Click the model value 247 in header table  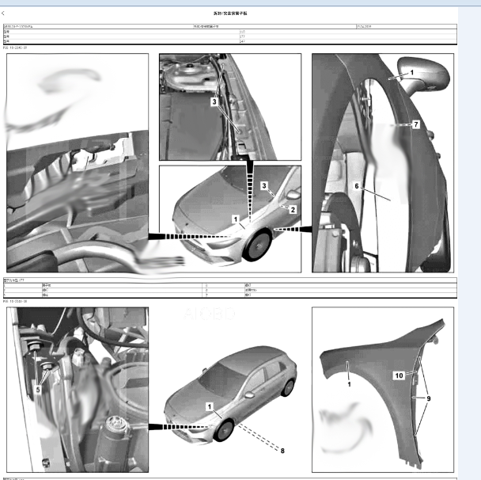tap(242, 41)
